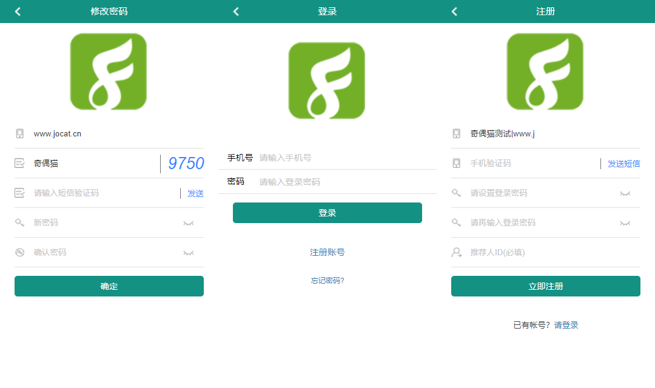
Task: Click SMS code icon in 修改密码 form
Action: coord(19,193)
